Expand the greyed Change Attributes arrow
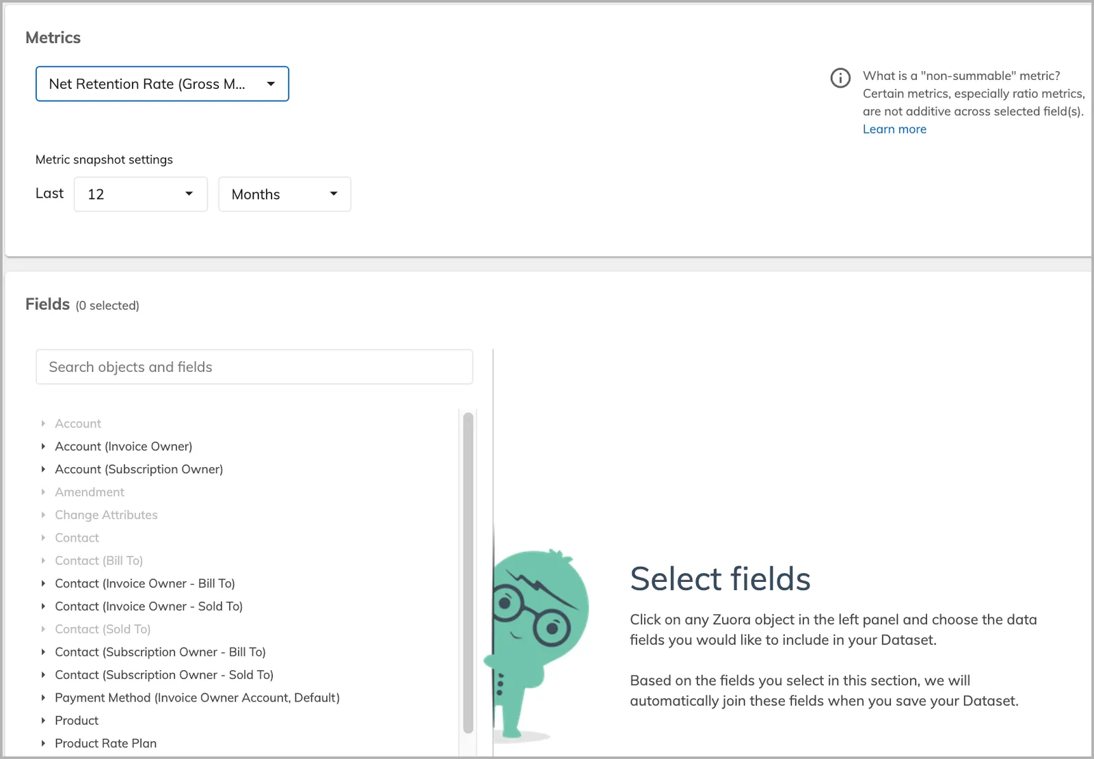This screenshot has height=759, width=1094. (x=43, y=515)
